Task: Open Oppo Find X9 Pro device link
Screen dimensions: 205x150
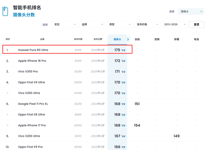Action: (x=30, y=147)
